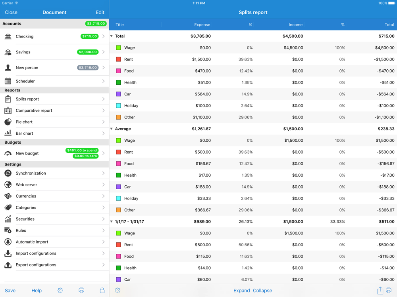Open the Automatic import settings row
The height and width of the screenshot is (297, 397).
(x=54, y=242)
